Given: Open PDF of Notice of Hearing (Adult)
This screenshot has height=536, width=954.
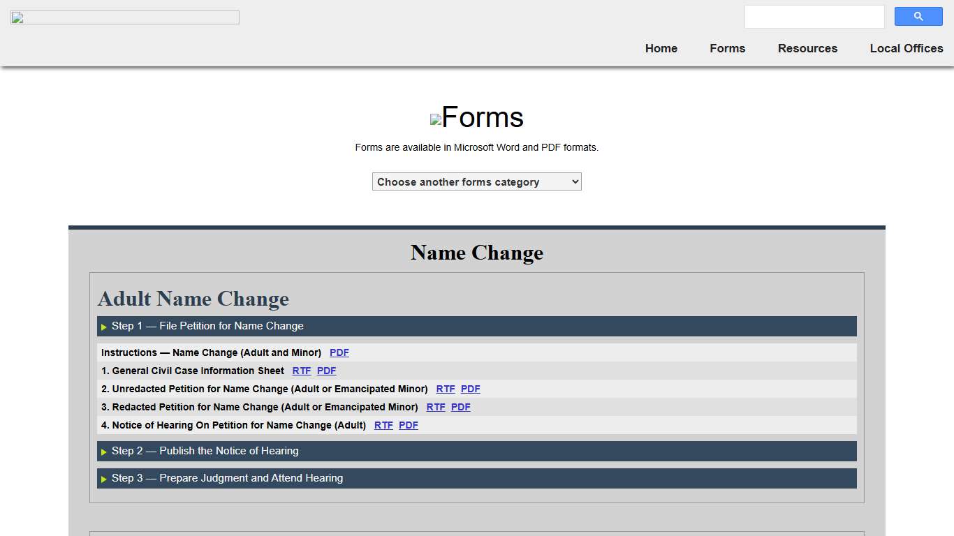Looking at the screenshot, I should click(x=408, y=425).
